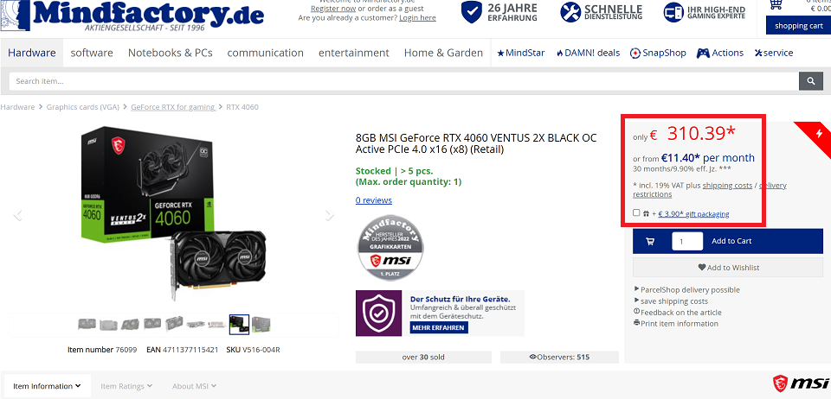Open the 0 reviews link
The height and width of the screenshot is (399, 831).
click(x=374, y=200)
